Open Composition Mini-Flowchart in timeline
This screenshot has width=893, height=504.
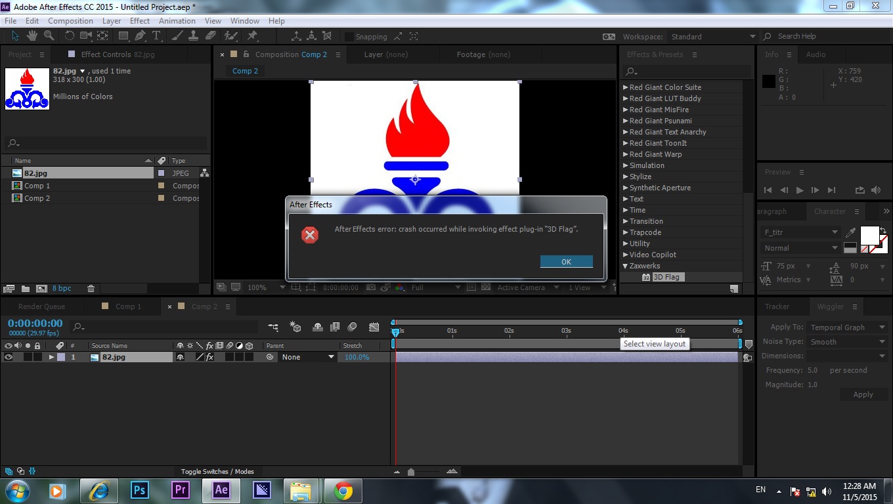click(x=274, y=327)
